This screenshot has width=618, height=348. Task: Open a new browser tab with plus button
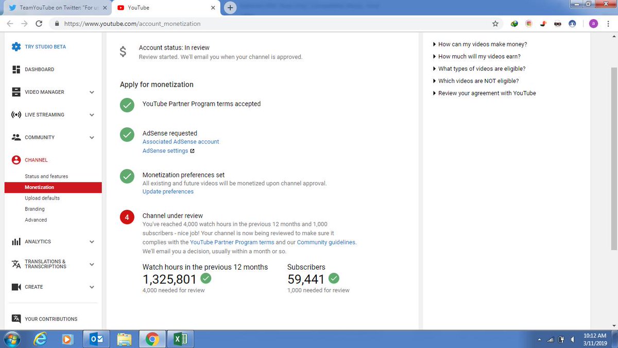(230, 8)
